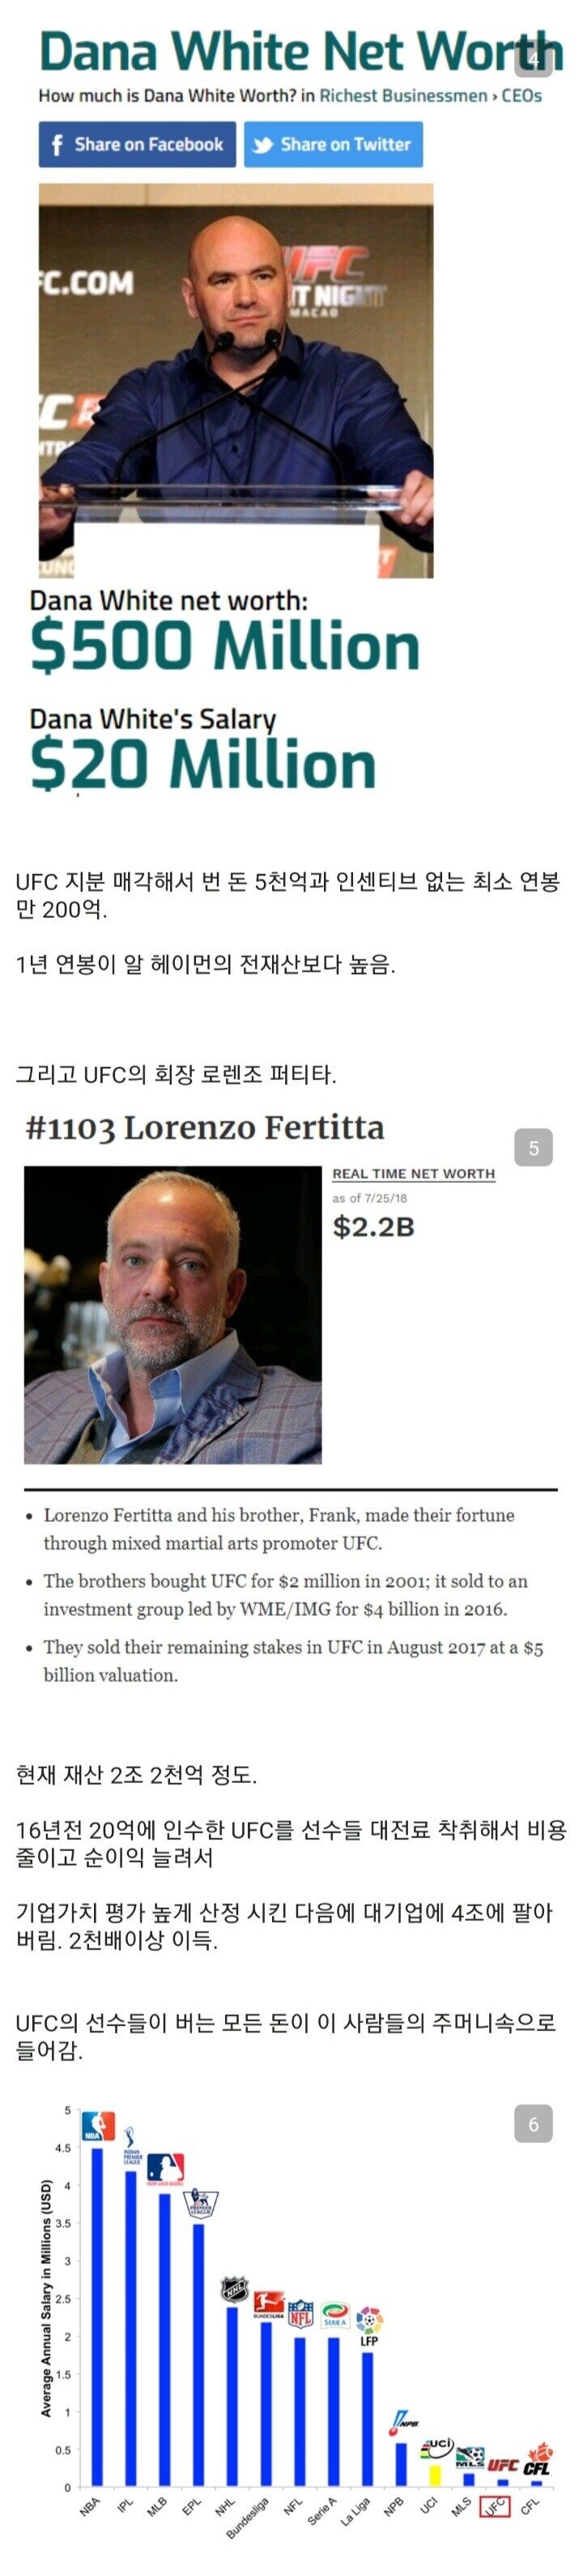Click the NHL shield logo in chart
The width and height of the screenshot is (583, 2576).
(235, 2289)
